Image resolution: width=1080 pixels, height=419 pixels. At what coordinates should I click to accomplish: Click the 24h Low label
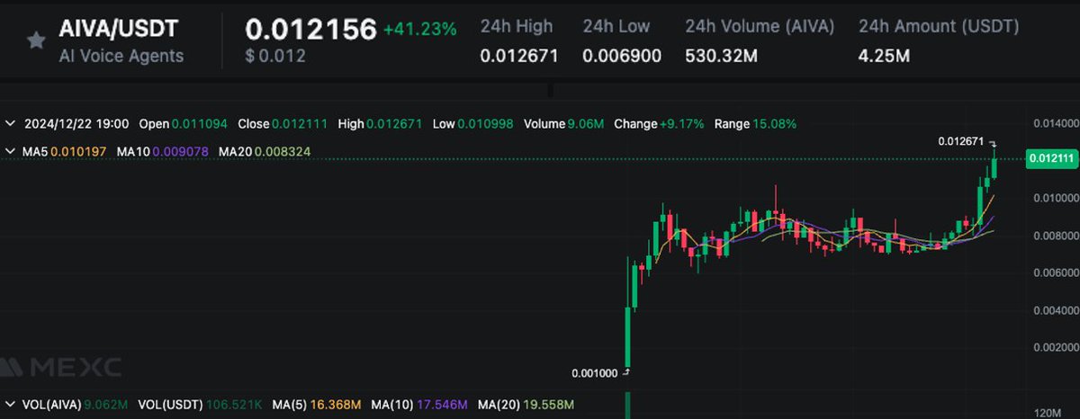pyautogui.click(x=617, y=25)
